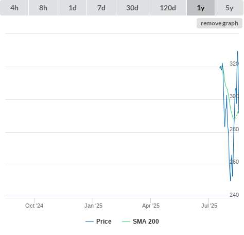Viewport: 244px width, 235px height.
Task: Toggle the SMA 200 legend label
Action: pyautogui.click(x=146, y=222)
